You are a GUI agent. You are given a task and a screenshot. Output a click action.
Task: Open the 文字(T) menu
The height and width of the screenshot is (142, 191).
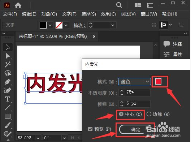(x=69, y=14)
